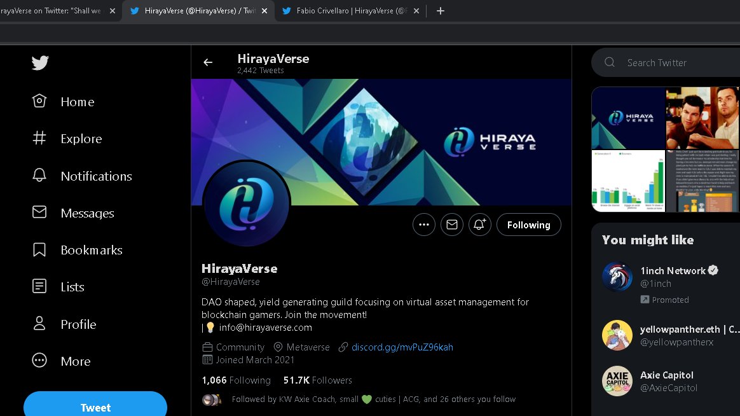740x416 pixels.
Task: Open a new browser tab
Action: 441,11
